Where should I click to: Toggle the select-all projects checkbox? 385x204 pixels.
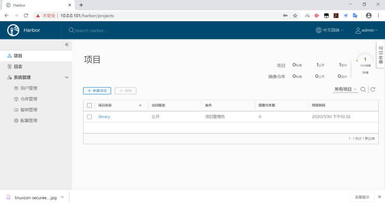coord(89,105)
